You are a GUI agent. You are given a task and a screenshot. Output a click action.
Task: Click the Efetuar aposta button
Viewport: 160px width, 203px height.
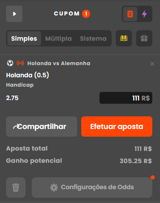tap(117, 127)
